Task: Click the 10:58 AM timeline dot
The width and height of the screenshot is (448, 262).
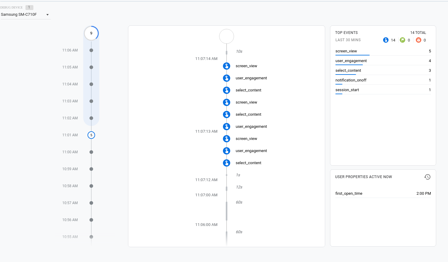Action: click(x=91, y=186)
